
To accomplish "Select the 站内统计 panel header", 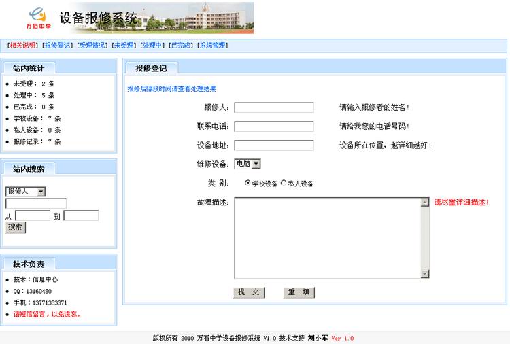I will pos(29,68).
